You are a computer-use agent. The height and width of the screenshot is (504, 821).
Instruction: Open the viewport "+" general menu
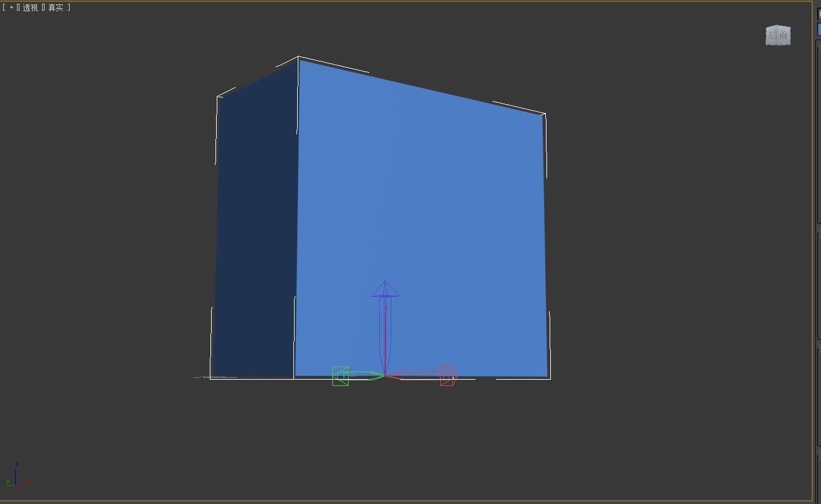[x=11, y=8]
